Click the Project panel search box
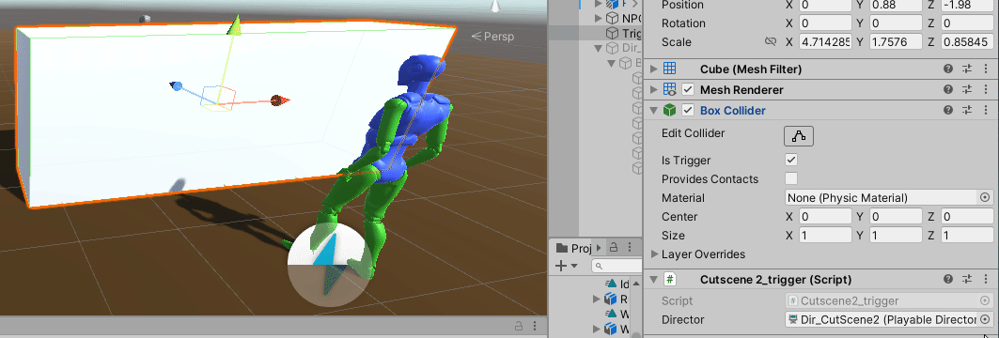 (617, 266)
